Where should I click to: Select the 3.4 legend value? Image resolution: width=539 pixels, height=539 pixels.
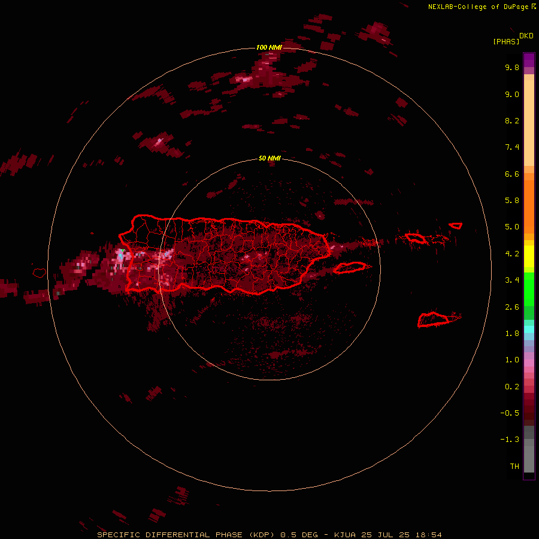click(512, 280)
